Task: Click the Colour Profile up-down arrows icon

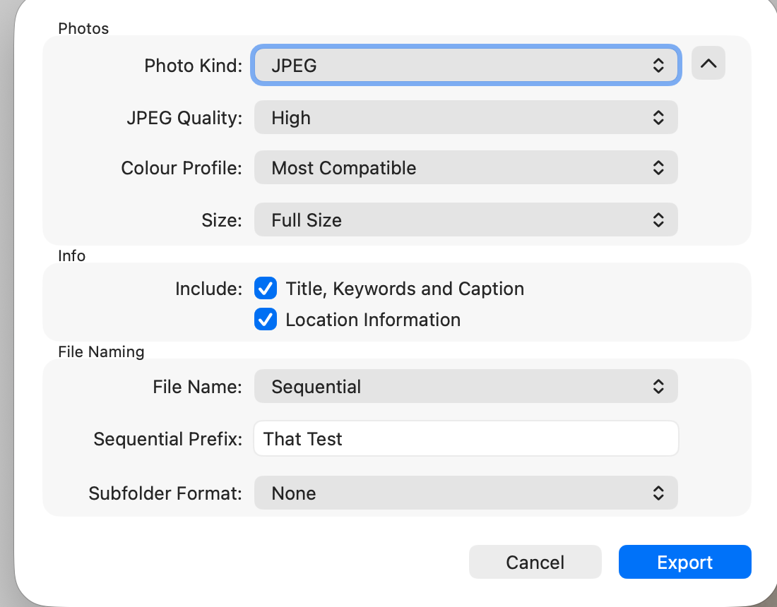Action: coord(658,168)
